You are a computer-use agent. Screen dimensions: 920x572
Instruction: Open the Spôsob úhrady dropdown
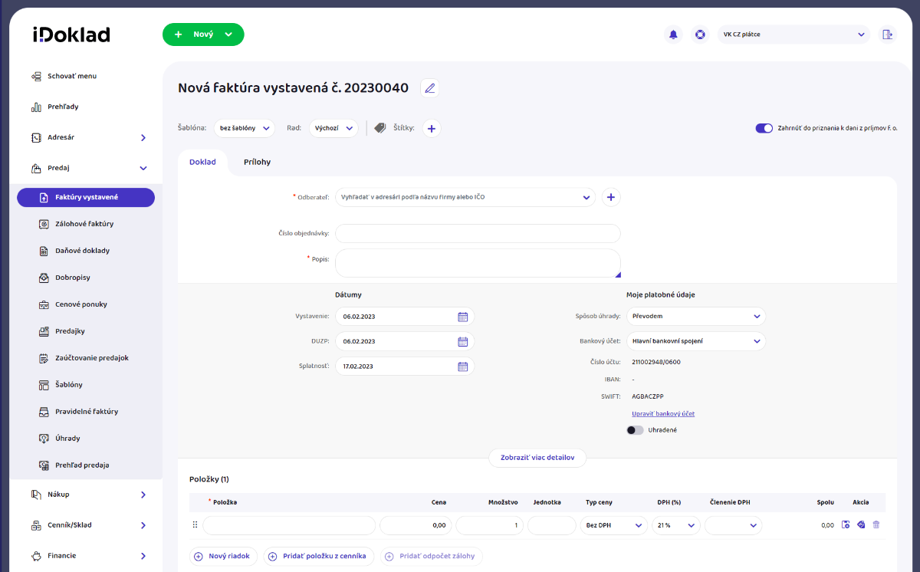click(x=695, y=316)
